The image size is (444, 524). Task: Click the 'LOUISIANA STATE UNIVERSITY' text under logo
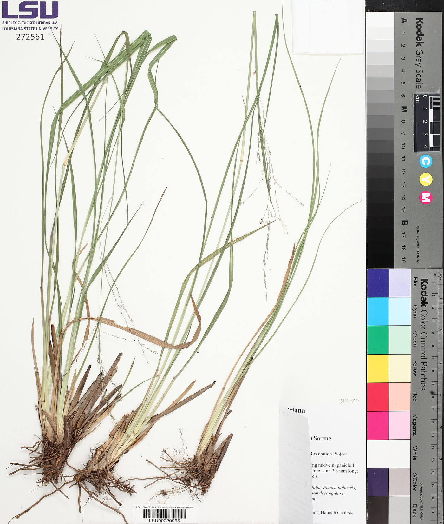[30, 29]
